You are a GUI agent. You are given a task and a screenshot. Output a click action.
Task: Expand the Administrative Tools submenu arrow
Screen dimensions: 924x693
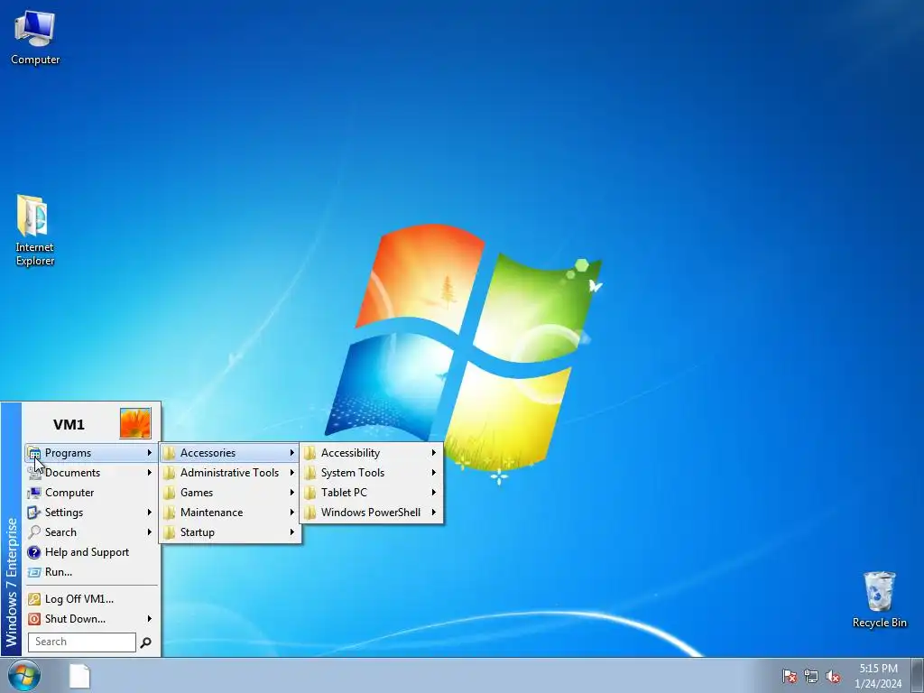tap(291, 473)
